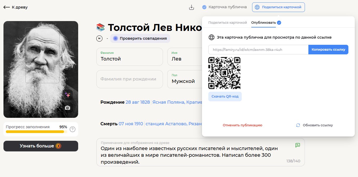The width and height of the screenshot is (358, 177).
Task: Click the М gender badge
Action: (x=99, y=38)
